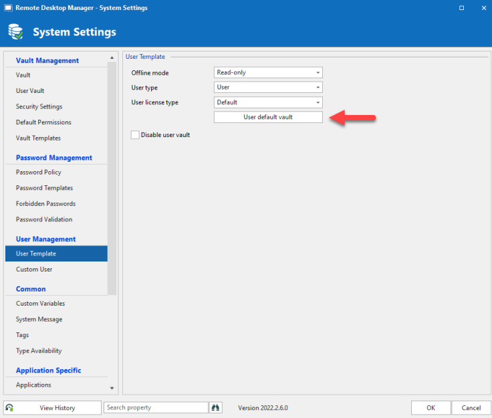The image size is (492, 418).
Task: Expand the User type dropdown
Action: pyautogui.click(x=268, y=87)
